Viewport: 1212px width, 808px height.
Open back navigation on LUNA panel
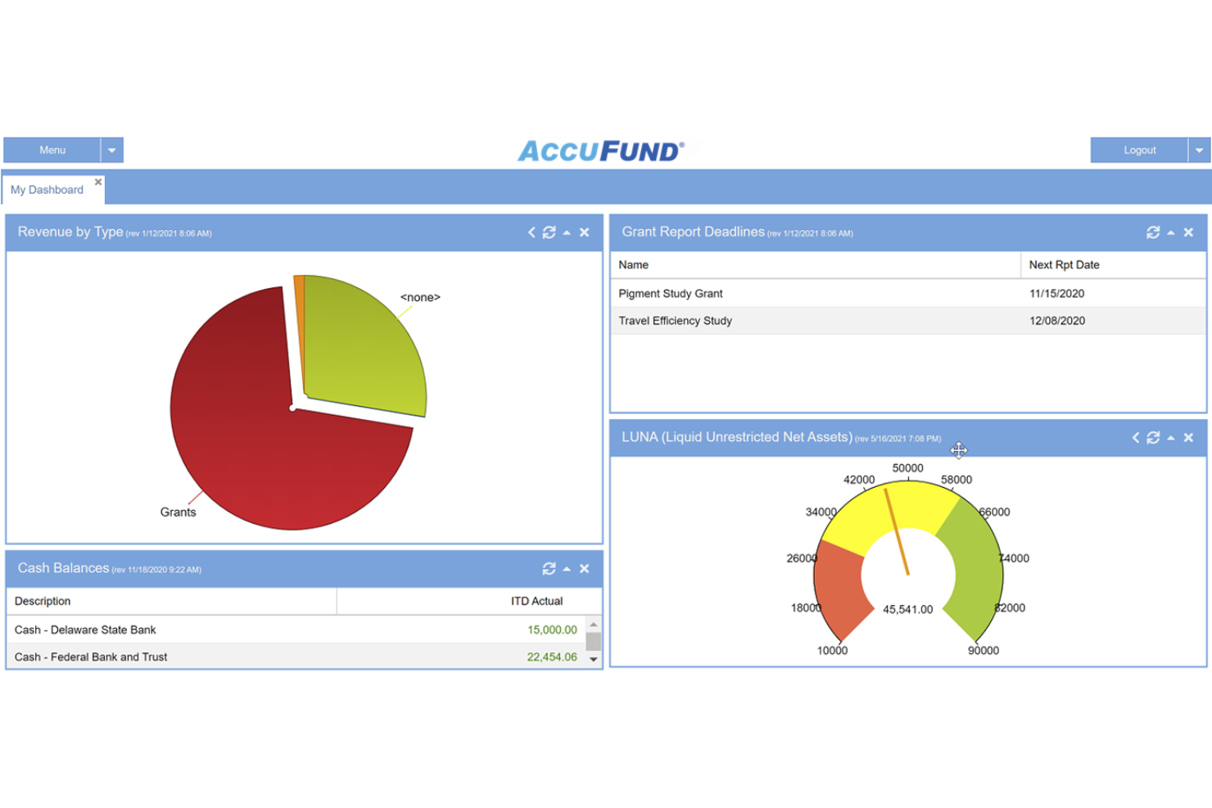point(1135,438)
